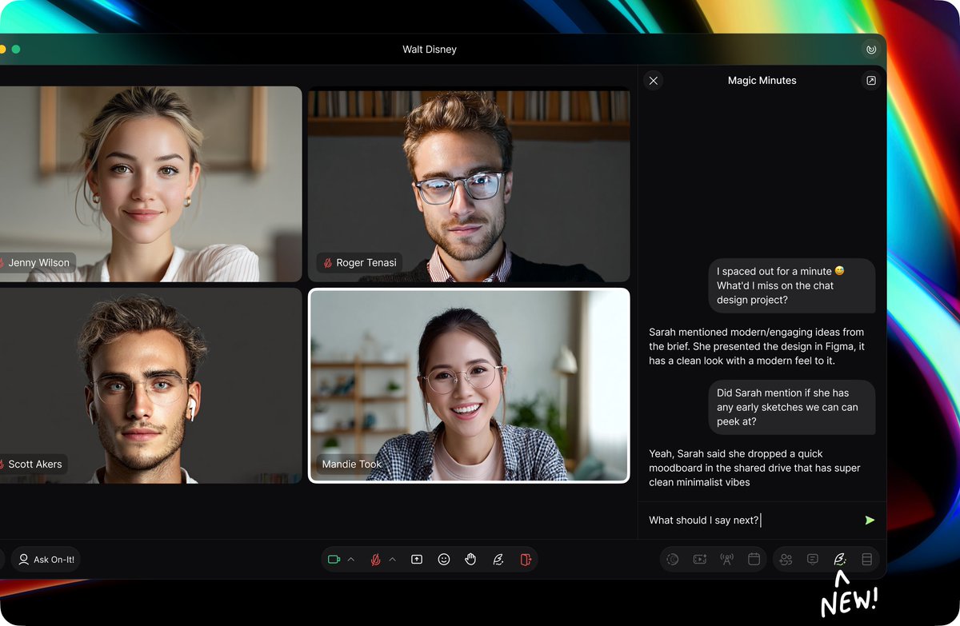Click the broadcast antenna icon
This screenshot has width=960, height=626.
[726, 560]
